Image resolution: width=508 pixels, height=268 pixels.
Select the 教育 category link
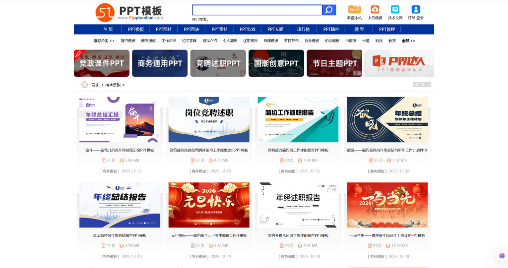click(392, 41)
